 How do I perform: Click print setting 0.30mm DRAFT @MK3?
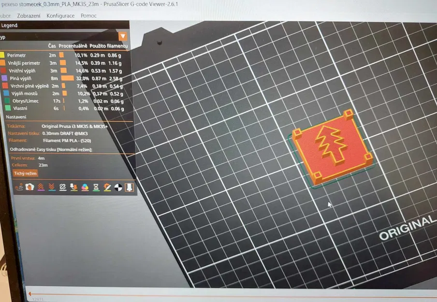click(65, 133)
